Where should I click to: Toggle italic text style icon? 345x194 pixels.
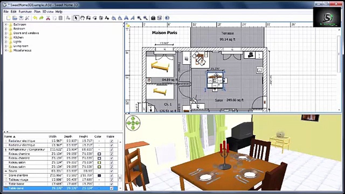[133, 18]
